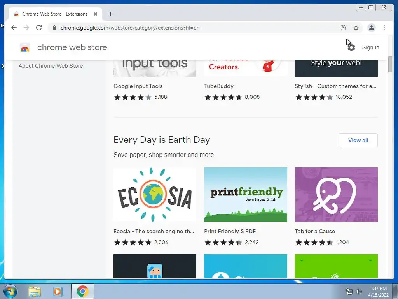Reload the Chrome Web Store page

39,28
